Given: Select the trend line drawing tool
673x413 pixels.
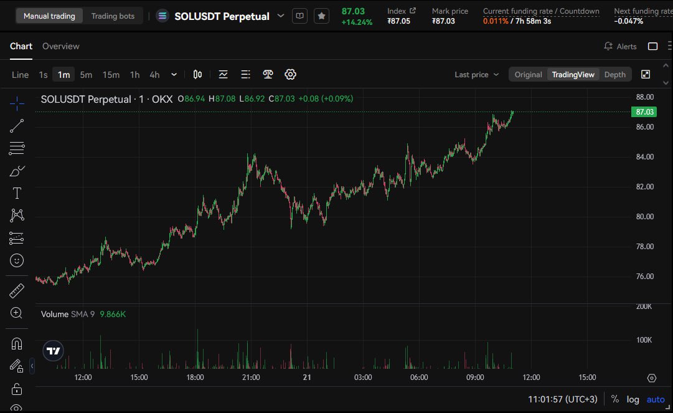Looking at the screenshot, I should [17, 126].
